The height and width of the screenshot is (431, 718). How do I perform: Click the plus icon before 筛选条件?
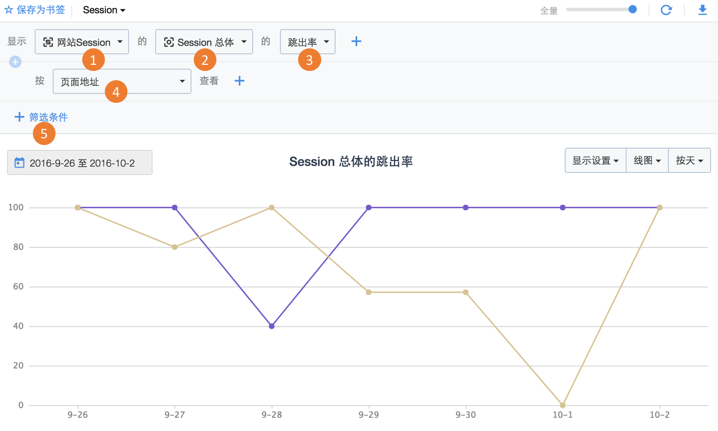click(19, 117)
